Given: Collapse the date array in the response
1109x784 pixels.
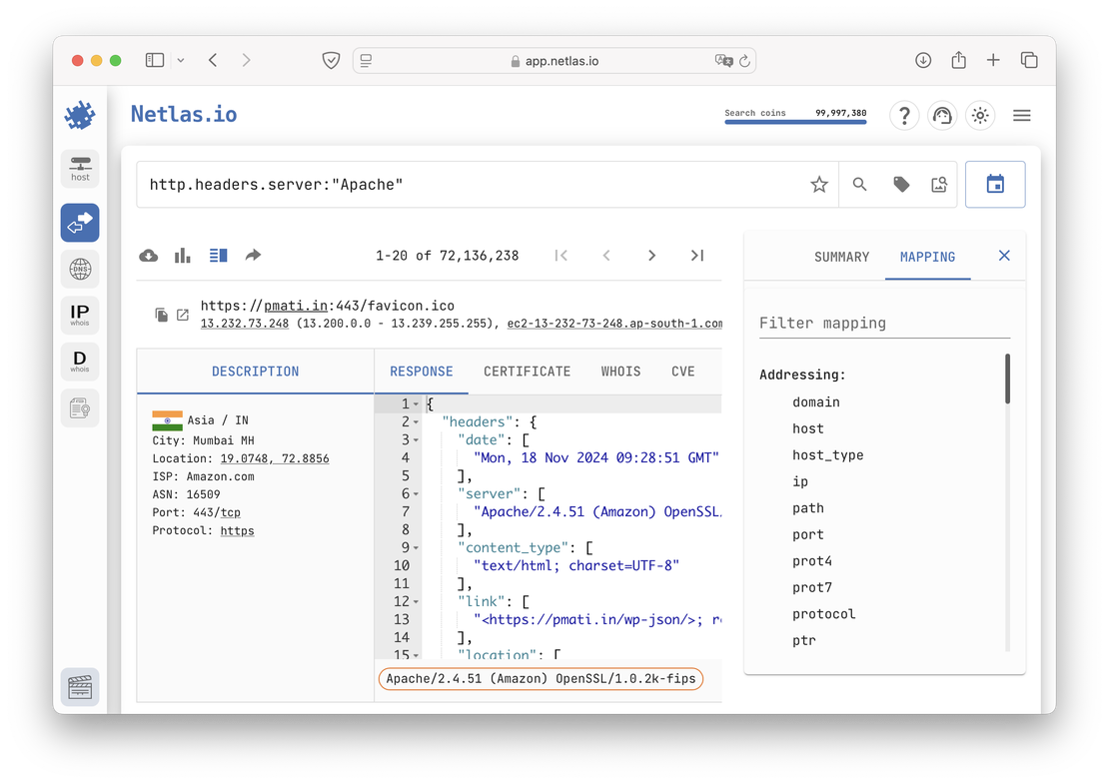Looking at the screenshot, I should [x=416, y=438].
